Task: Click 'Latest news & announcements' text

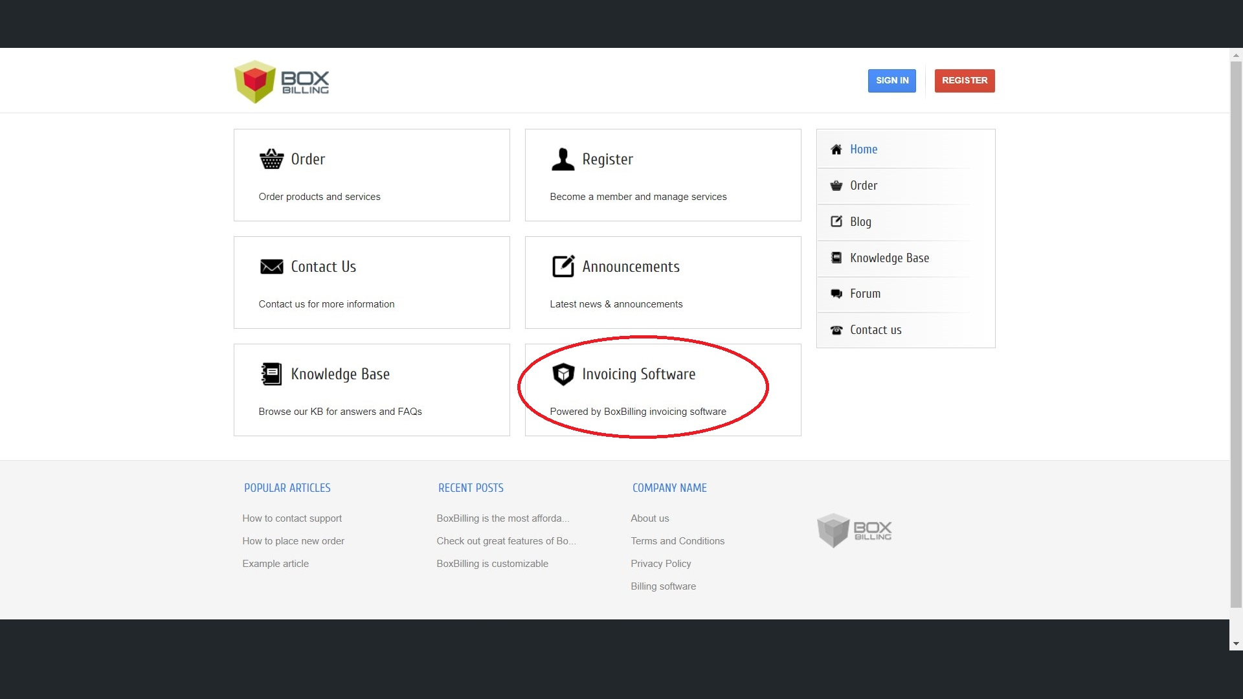Action: coord(616,304)
